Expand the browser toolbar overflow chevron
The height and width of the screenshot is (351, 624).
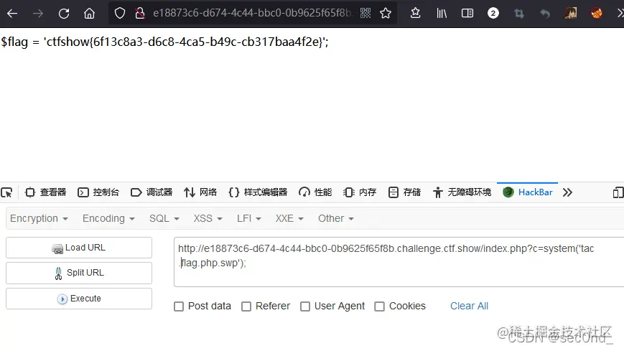pos(620,14)
